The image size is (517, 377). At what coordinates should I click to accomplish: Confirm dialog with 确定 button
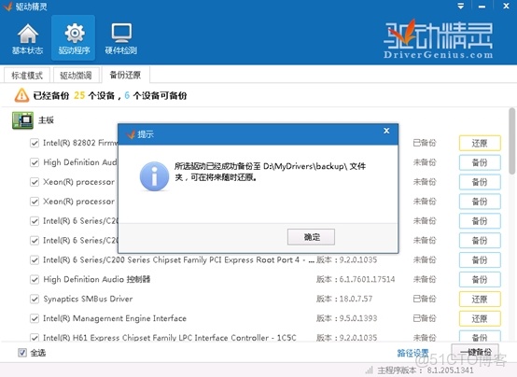pos(311,237)
